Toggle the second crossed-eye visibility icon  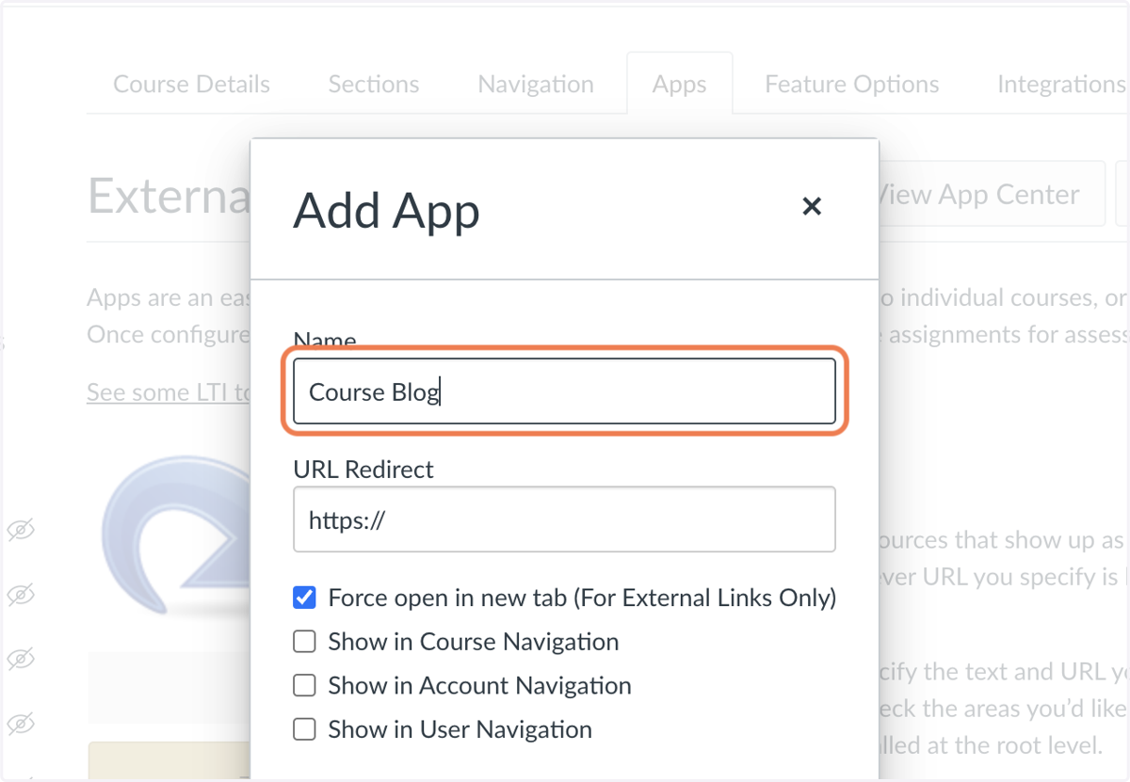pos(21,595)
